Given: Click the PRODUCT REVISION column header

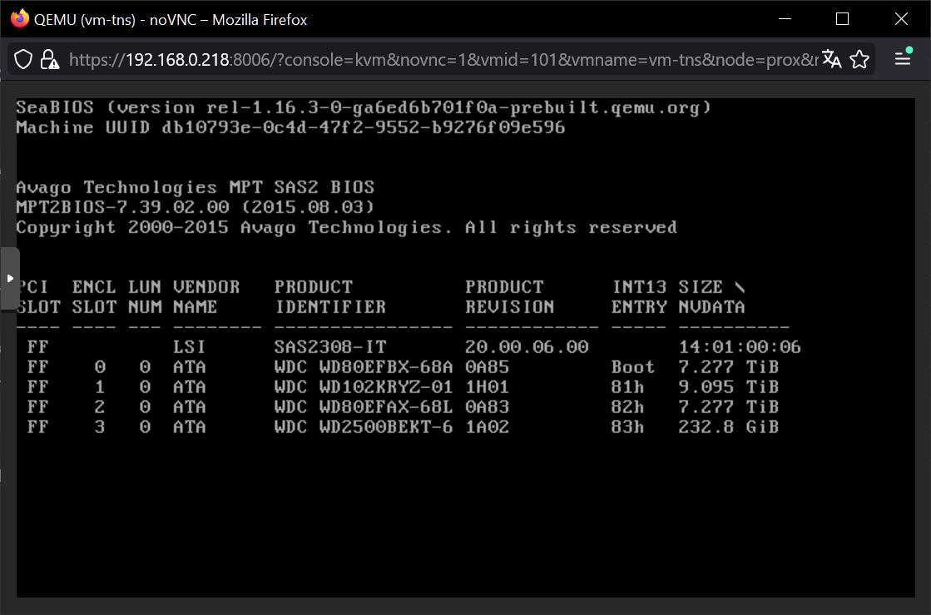Looking at the screenshot, I should coord(510,297).
